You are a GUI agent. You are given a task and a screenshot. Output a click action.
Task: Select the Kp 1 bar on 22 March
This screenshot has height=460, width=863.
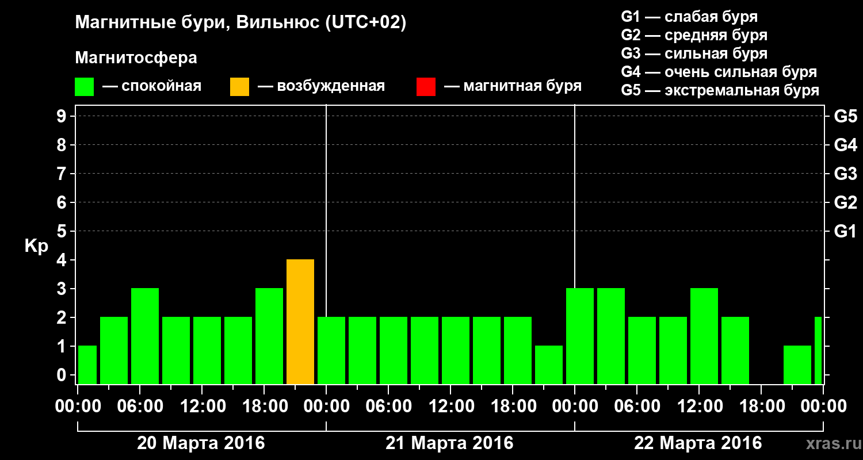[x=797, y=365]
